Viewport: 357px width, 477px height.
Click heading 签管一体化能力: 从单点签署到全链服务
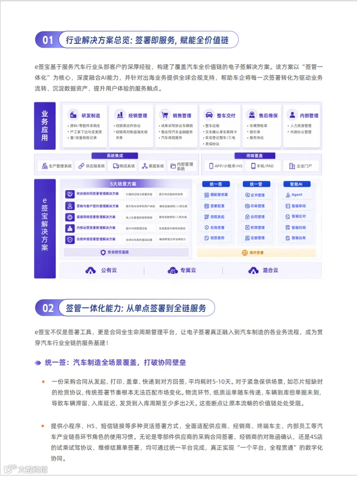[136, 308]
